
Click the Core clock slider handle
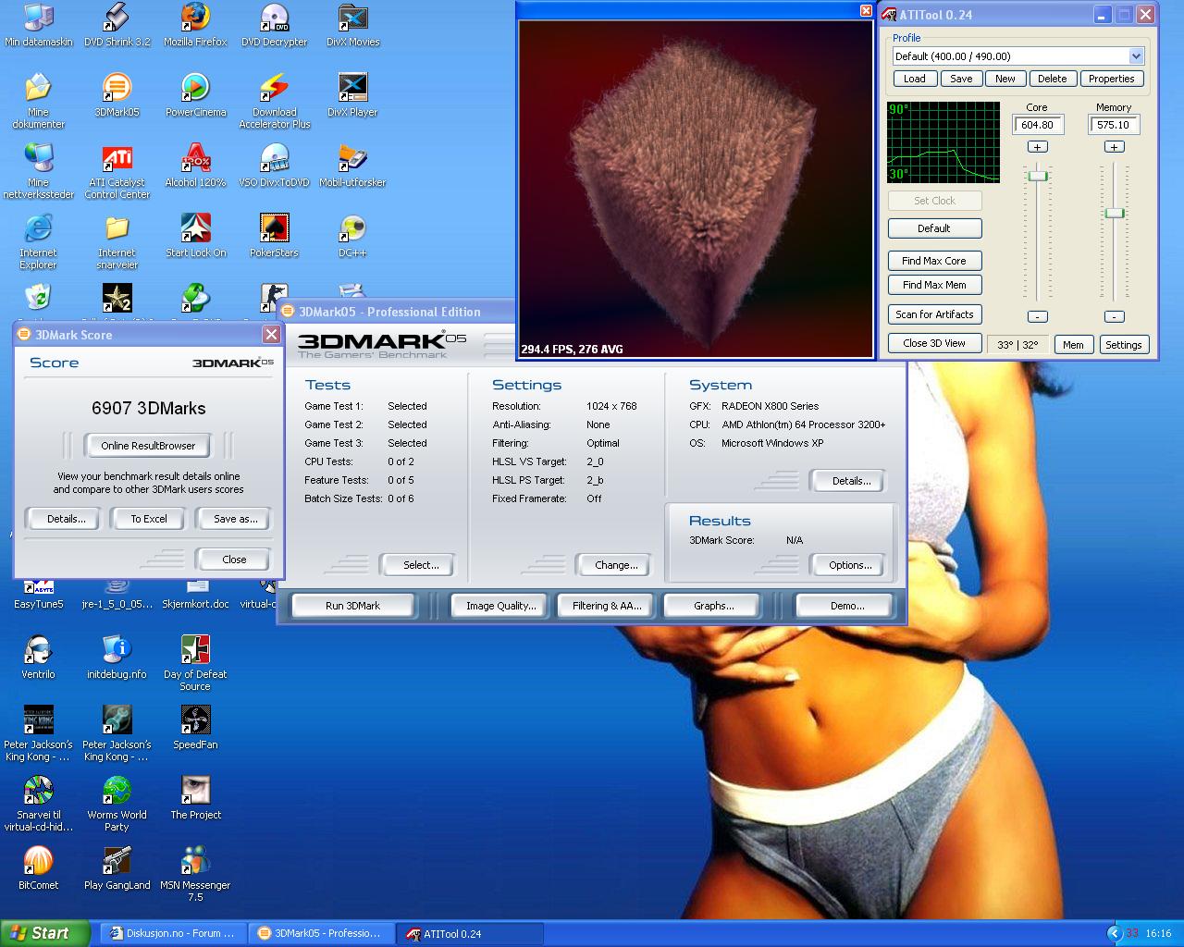tap(1038, 176)
